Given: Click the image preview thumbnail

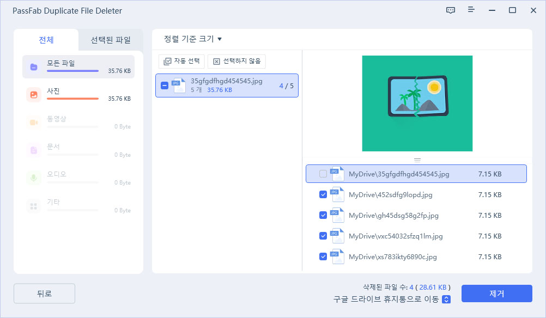Looking at the screenshot, I should tap(417, 102).
